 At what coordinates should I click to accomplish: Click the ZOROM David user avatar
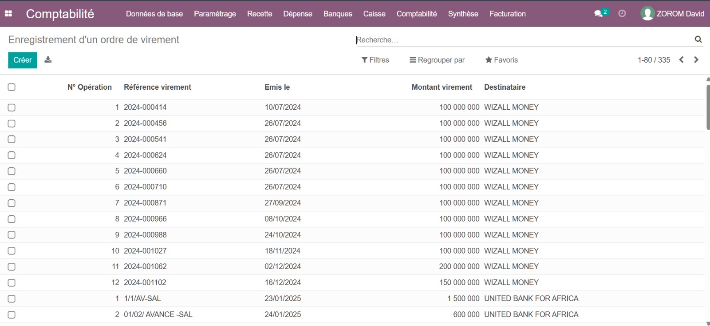(647, 13)
